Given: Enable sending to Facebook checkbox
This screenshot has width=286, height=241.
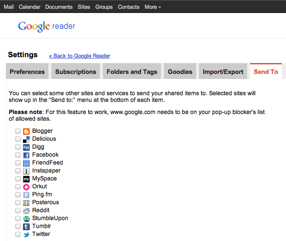Looking at the screenshot, I should click(18, 155).
